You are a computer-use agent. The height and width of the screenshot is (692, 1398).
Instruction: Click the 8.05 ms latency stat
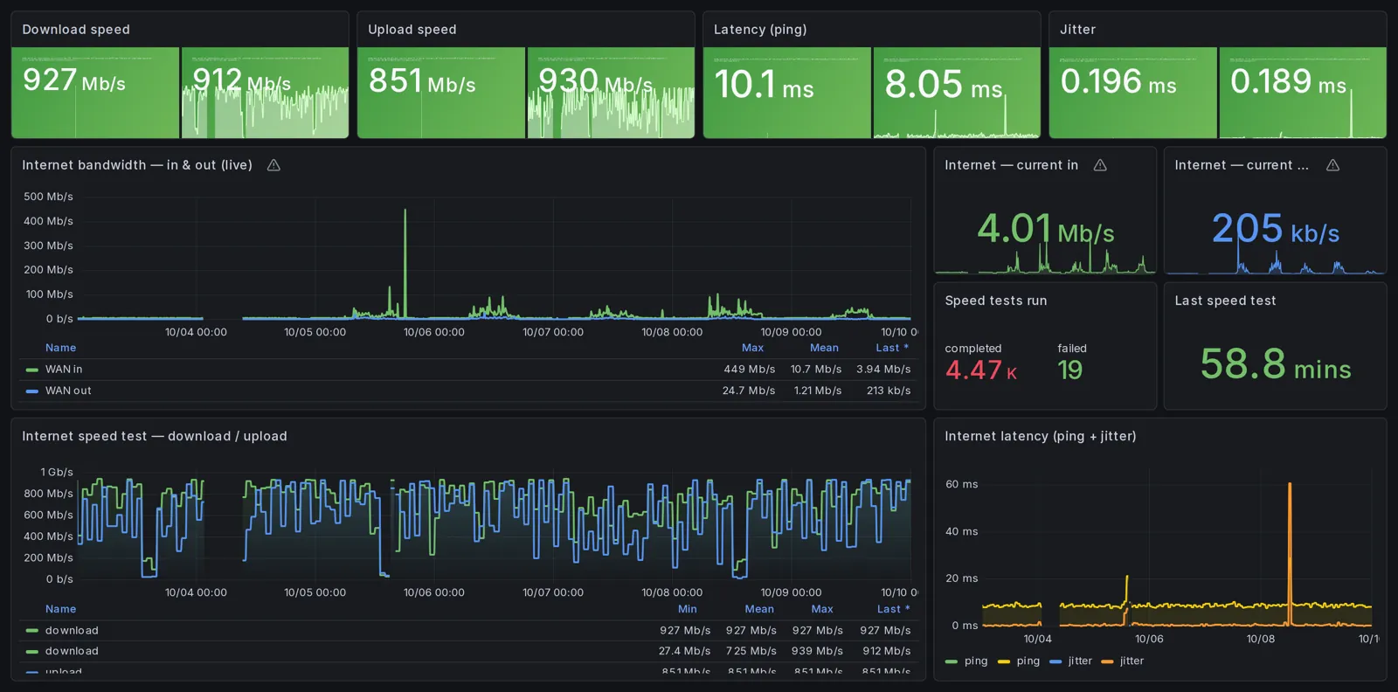pos(944,85)
